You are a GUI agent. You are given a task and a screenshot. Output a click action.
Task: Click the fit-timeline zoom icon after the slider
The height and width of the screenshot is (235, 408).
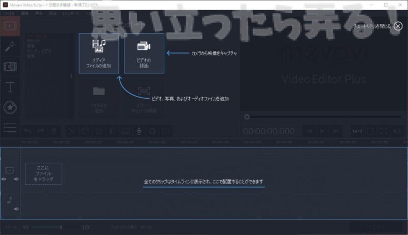click(x=86, y=227)
